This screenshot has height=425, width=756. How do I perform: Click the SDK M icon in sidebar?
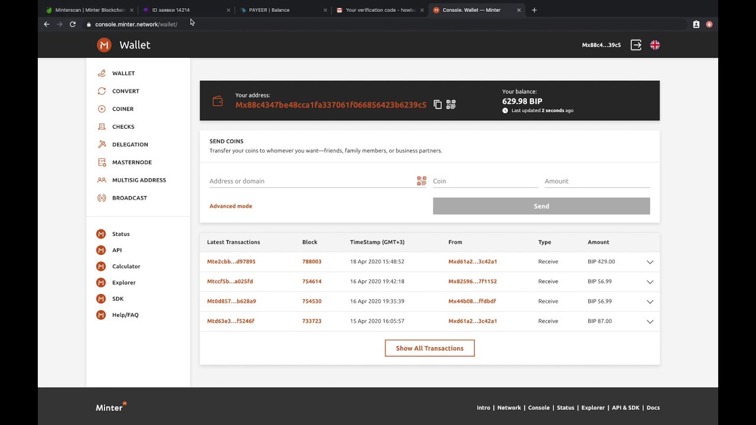coord(101,299)
